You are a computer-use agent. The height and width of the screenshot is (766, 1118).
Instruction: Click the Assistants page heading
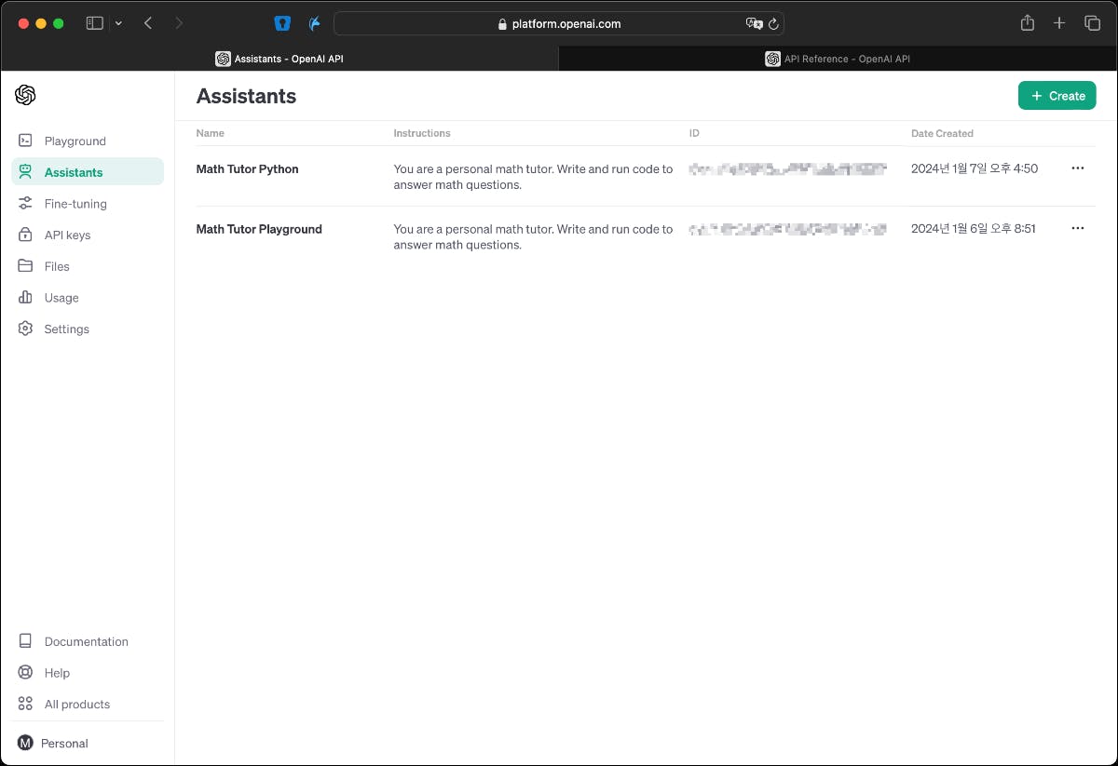[x=246, y=96]
